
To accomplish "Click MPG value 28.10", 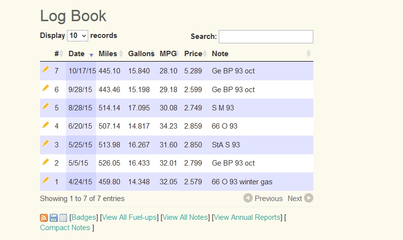I will coord(168,71).
